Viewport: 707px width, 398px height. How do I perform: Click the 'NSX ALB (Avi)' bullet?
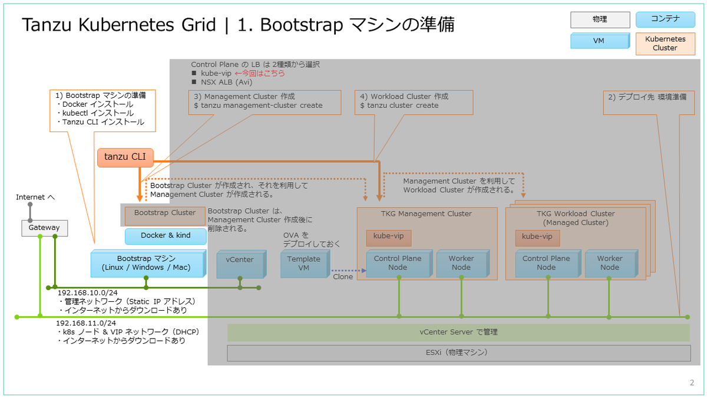coord(226,83)
